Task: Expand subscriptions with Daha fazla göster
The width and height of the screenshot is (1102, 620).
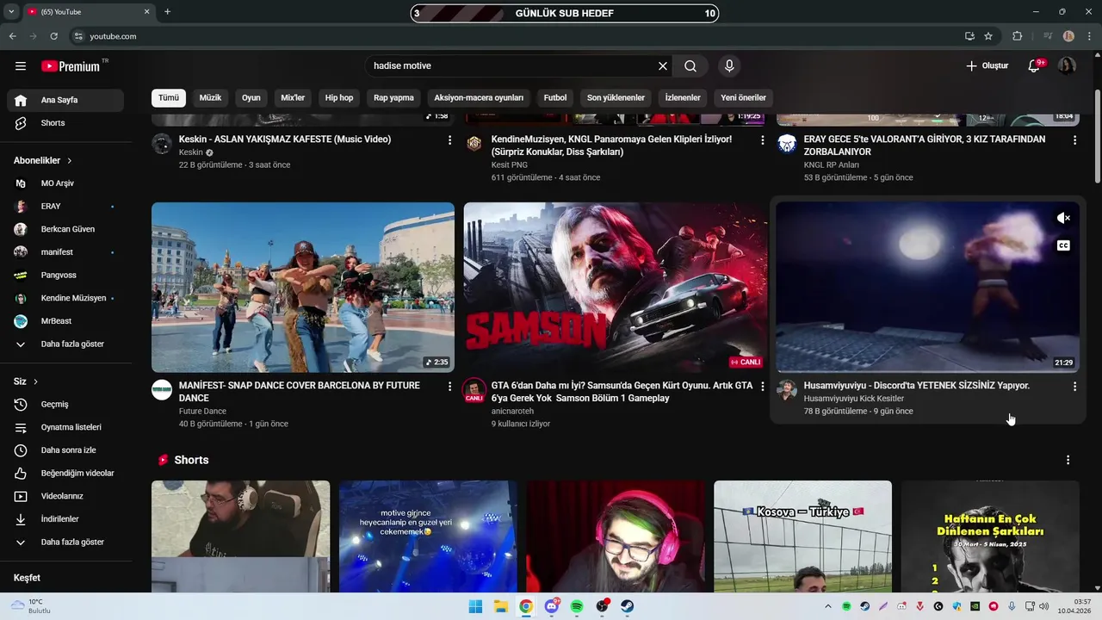Action: coord(65,344)
